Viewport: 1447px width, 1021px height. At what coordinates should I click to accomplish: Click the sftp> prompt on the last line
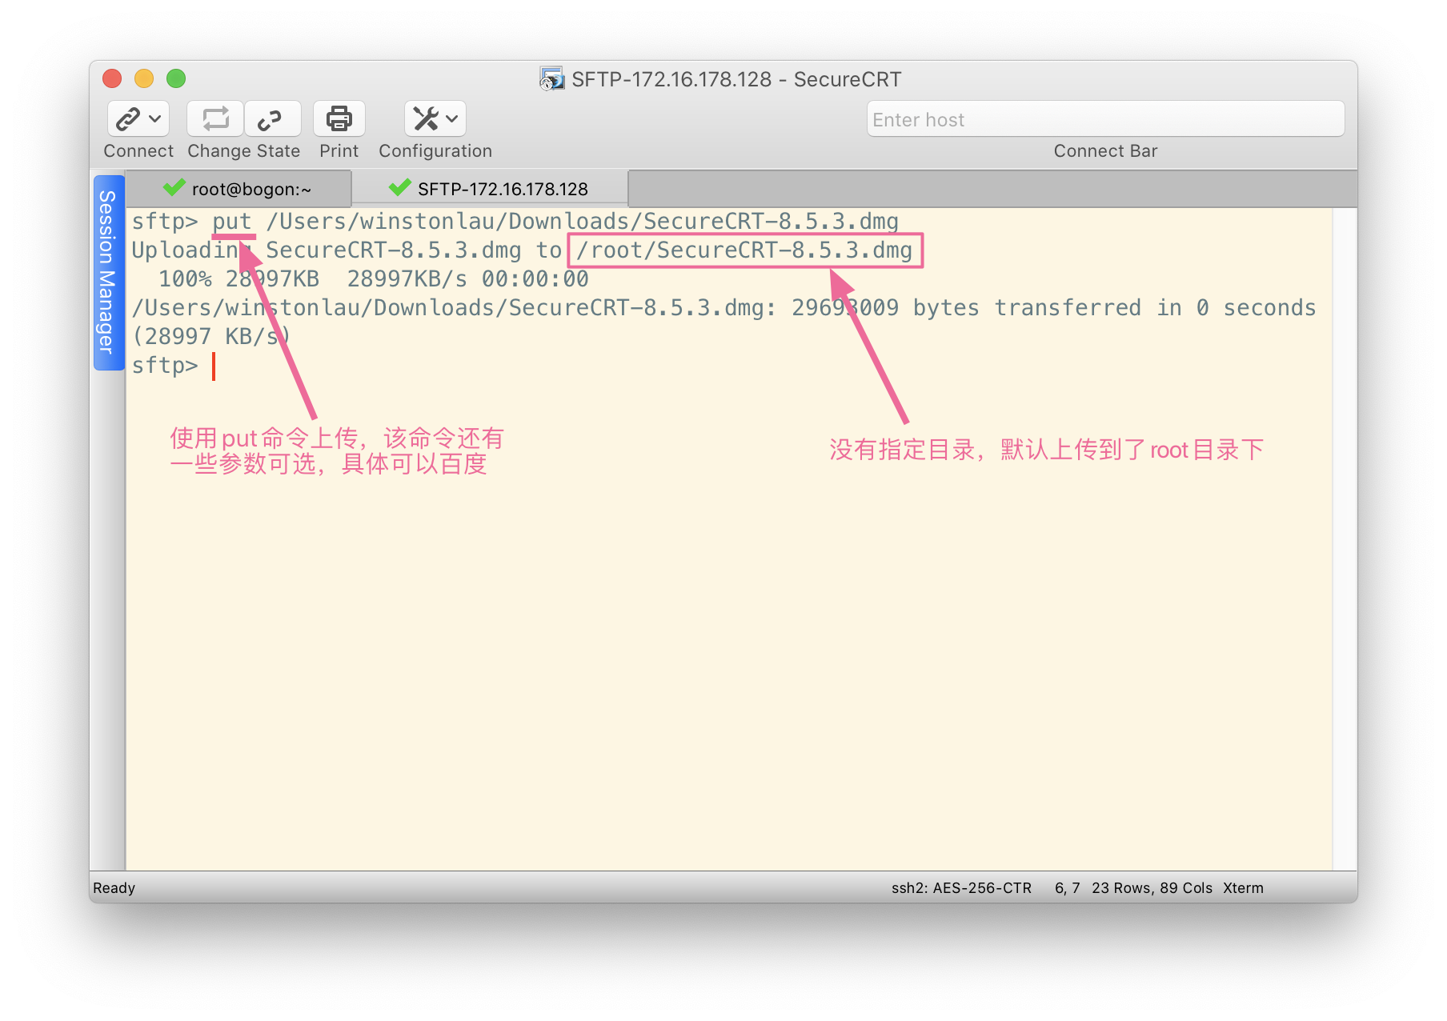(165, 366)
